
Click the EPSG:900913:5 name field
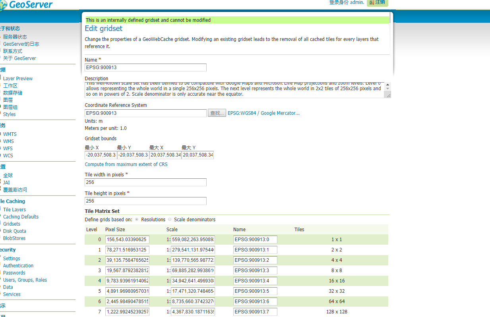pos(255,291)
